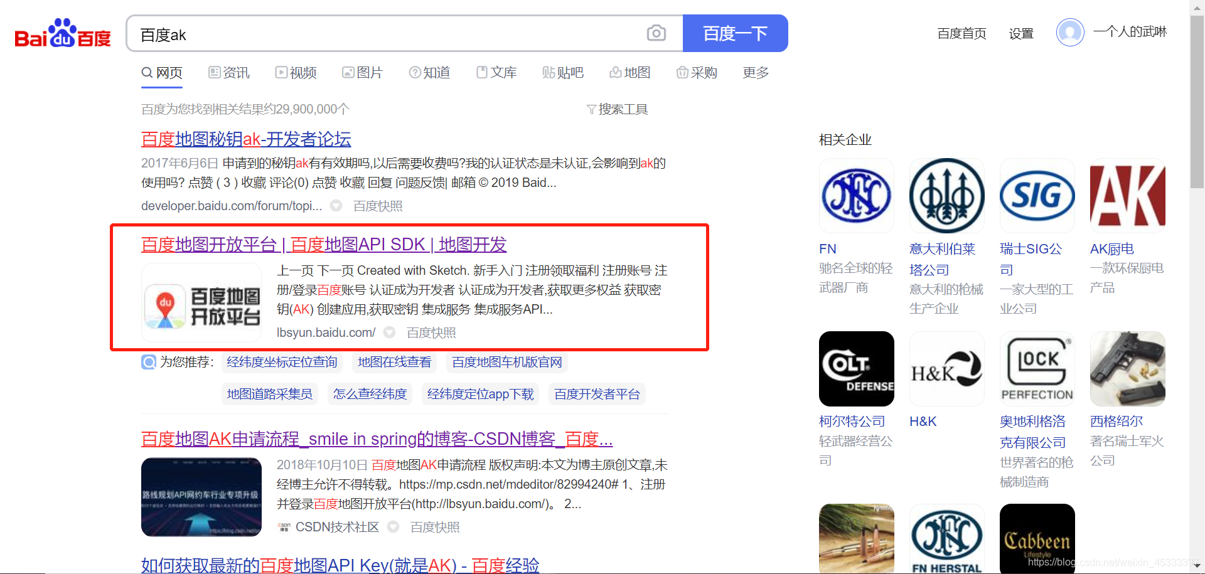Open the 更多 search category menu
The image size is (1205, 574).
tap(756, 73)
